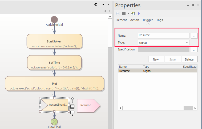
Task: Click the stacked-lines icon beside AcceptEvent1
Action: coord(72,107)
